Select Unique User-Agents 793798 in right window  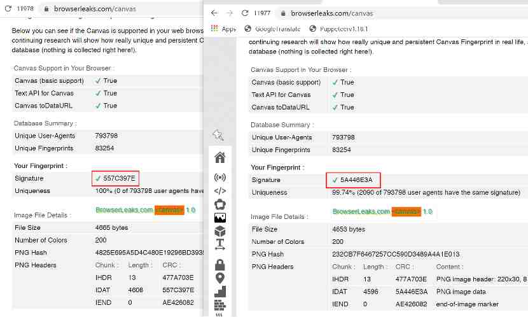[343, 137]
